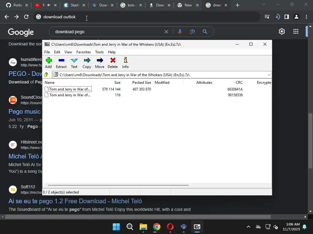Sort by the Name column header
Image resolution: width=313 pixels, height=234 pixels.
coord(68,82)
